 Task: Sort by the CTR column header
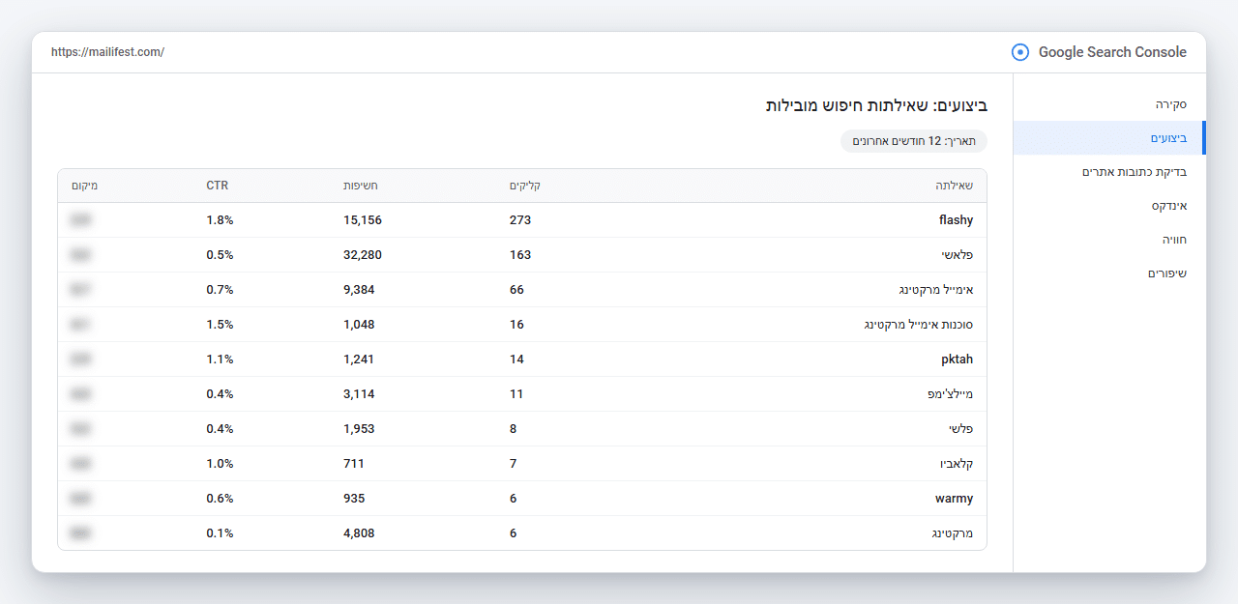tap(217, 186)
